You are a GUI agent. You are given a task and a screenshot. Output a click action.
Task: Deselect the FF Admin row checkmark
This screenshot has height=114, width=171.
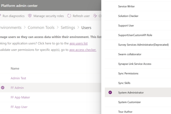tap(3, 88)
